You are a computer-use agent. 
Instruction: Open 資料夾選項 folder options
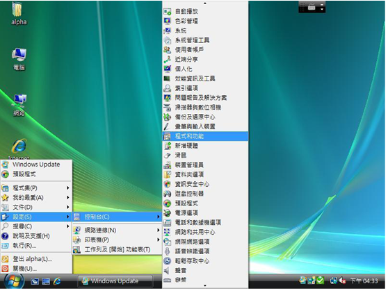pos(205,175)
